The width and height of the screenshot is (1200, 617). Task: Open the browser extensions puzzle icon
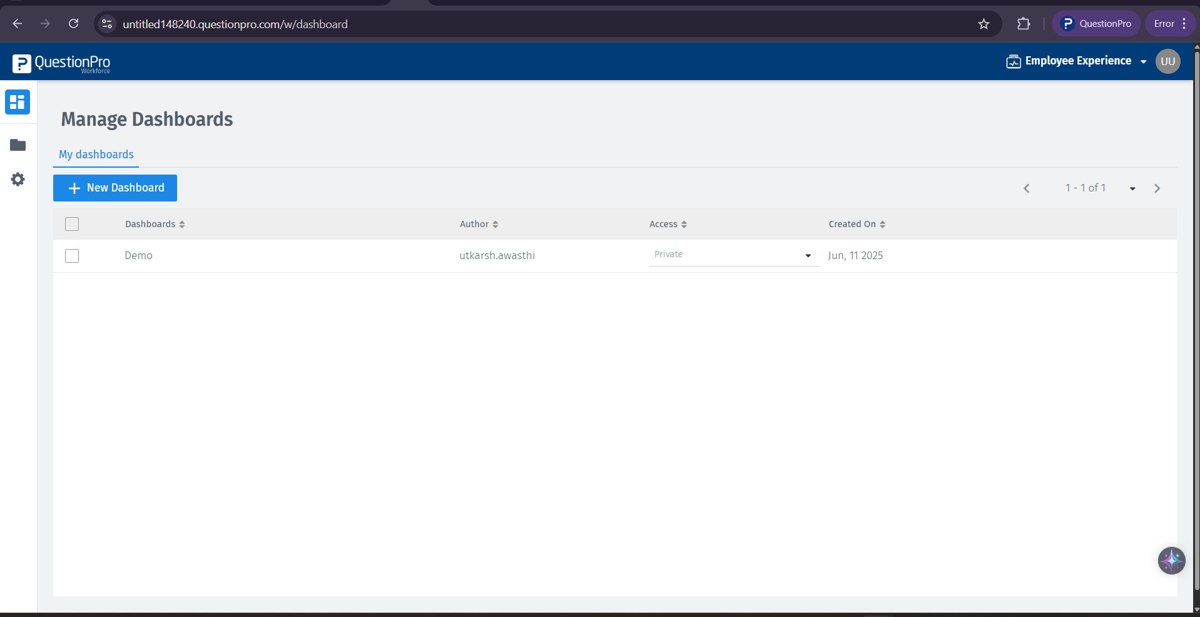[1024, 24]
